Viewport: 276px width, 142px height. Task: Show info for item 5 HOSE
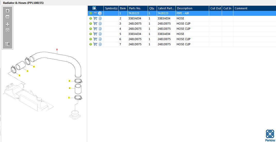pos(100,34)
